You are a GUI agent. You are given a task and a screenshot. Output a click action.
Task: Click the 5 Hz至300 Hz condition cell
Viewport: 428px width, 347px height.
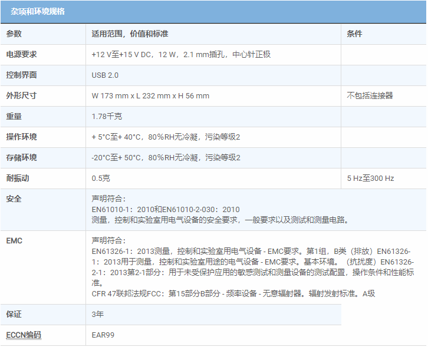pos(371,179)
